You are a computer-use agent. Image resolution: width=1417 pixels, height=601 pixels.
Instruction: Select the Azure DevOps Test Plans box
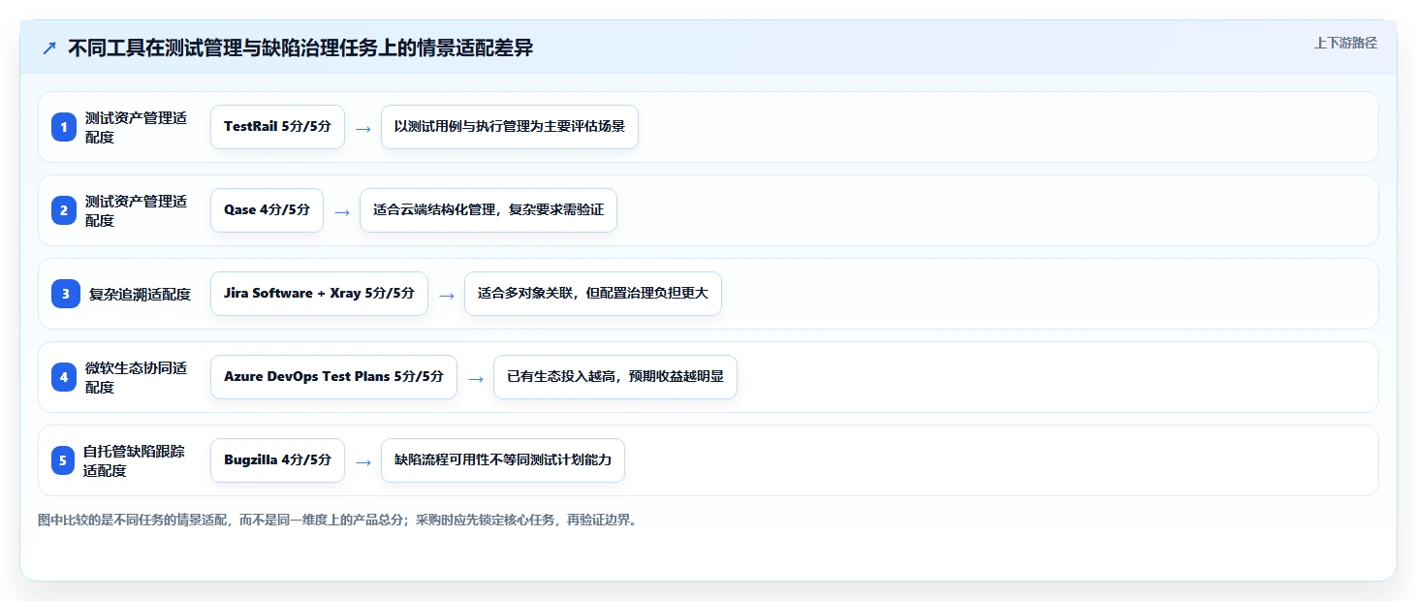[333, 377]
